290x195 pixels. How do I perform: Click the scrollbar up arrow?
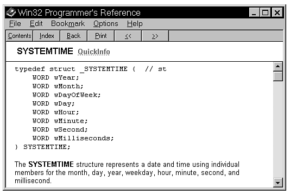coord(278,67)
